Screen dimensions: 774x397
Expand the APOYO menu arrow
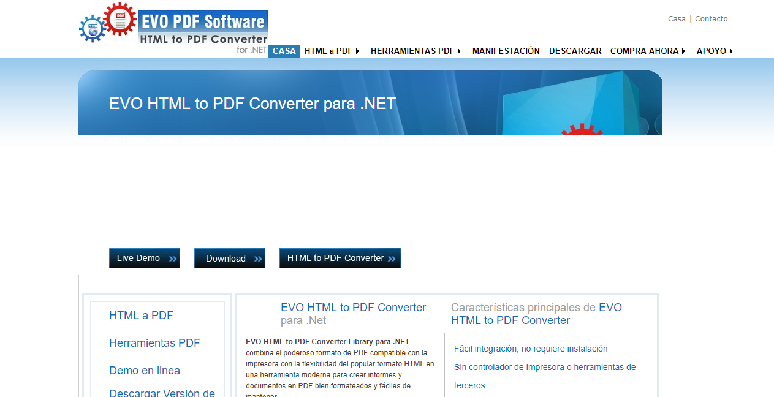coord(731,51)
